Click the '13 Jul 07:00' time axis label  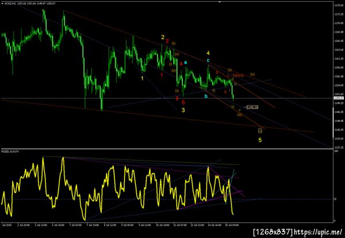180,225
